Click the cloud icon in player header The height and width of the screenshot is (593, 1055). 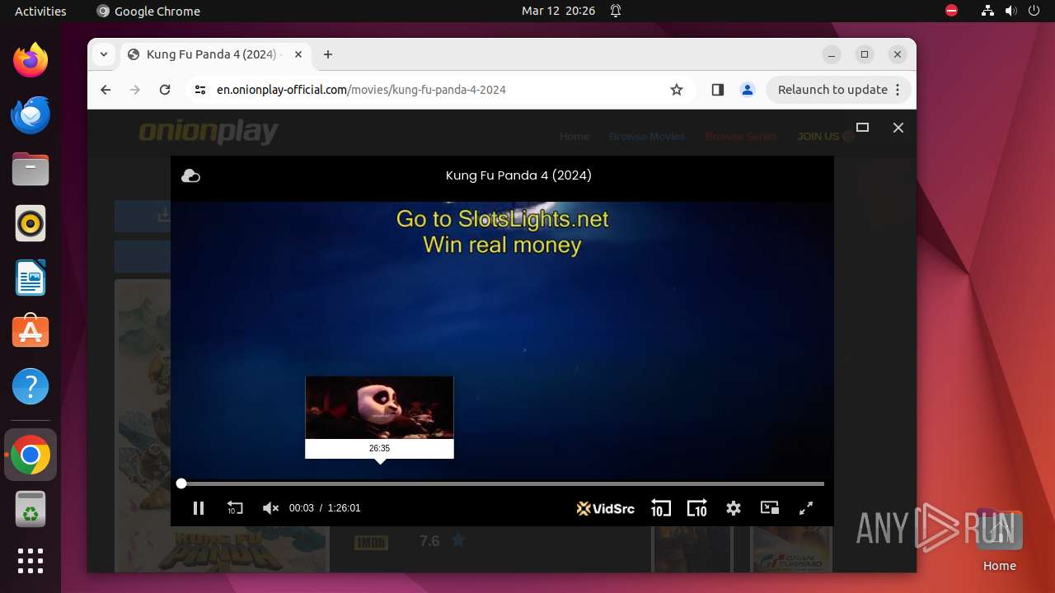(x=190, y=175)
